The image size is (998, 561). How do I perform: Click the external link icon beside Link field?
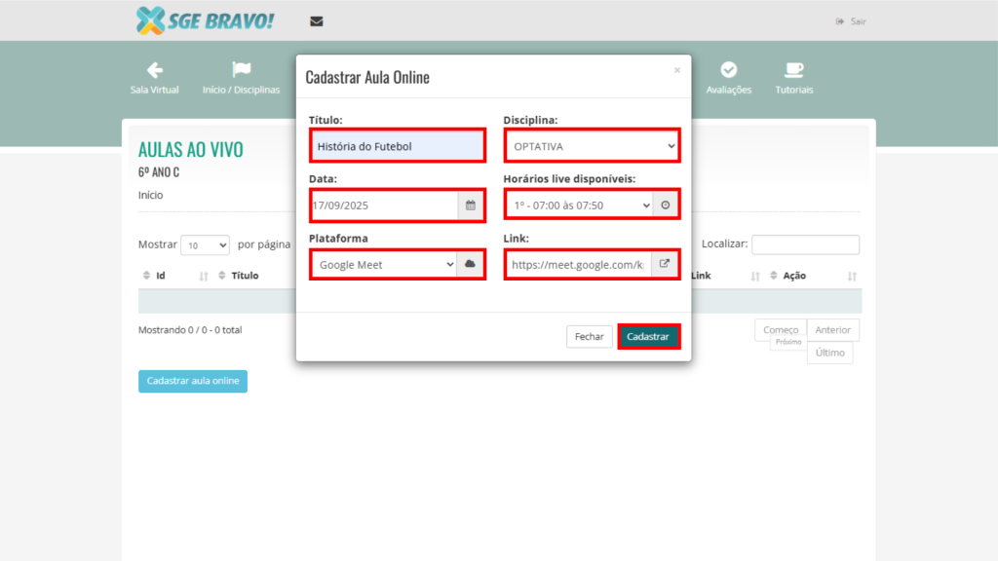click(x=666, y=264)
